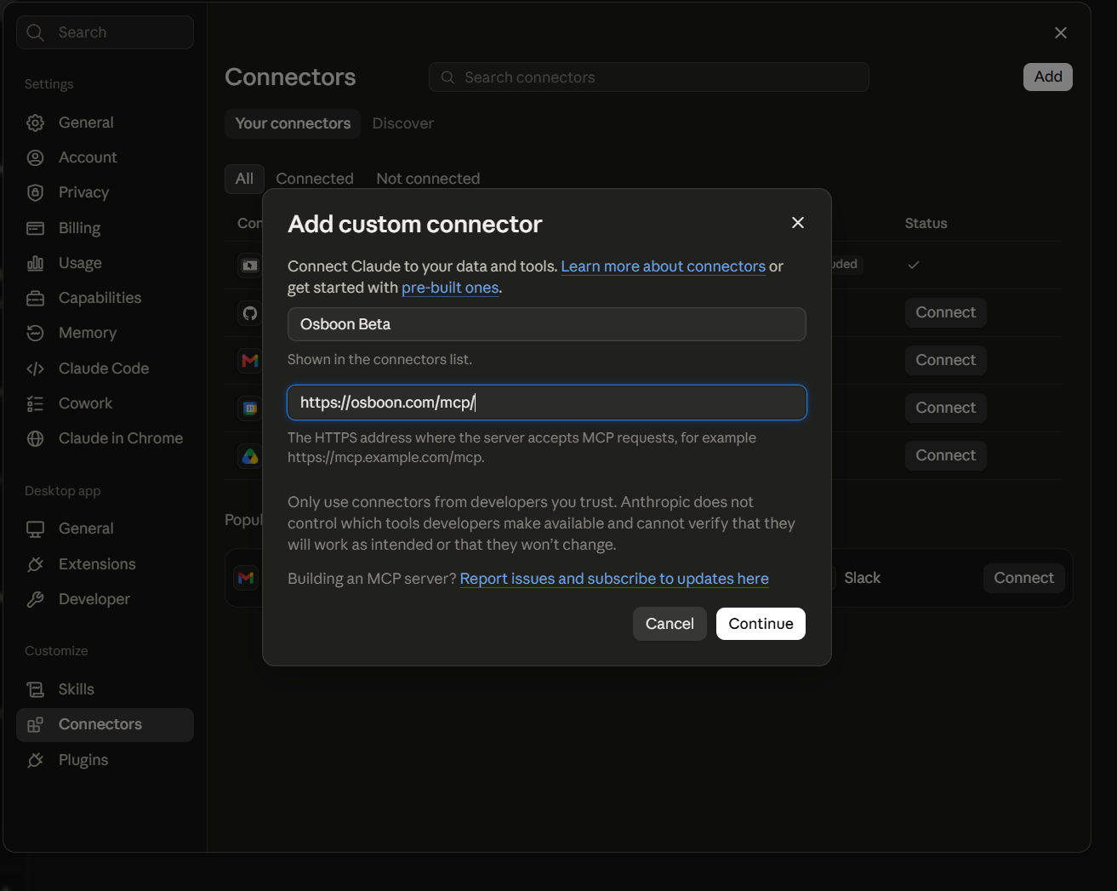Click the Plugins plug icon
This screenshot has height=891, width=1117.
[35, 760]
